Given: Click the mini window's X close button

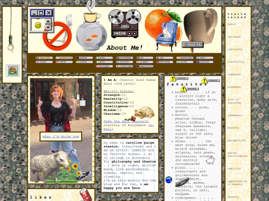Looking at the screenshot, I should [49, 13].
